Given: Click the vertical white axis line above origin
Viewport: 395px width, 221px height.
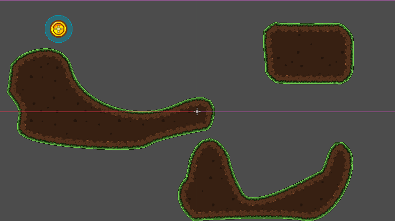Looking at the screenshot, I should coord(197,50).
